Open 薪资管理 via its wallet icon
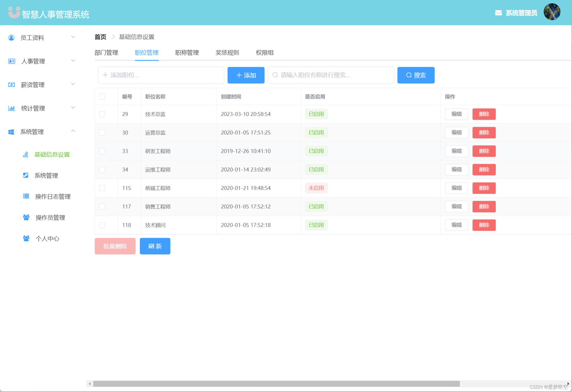 [11, 85]
